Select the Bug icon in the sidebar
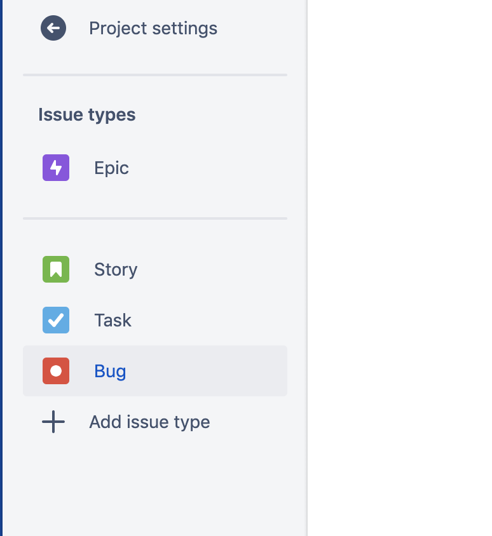Screen dimensions: 492x536 click(x=55, y=370)
